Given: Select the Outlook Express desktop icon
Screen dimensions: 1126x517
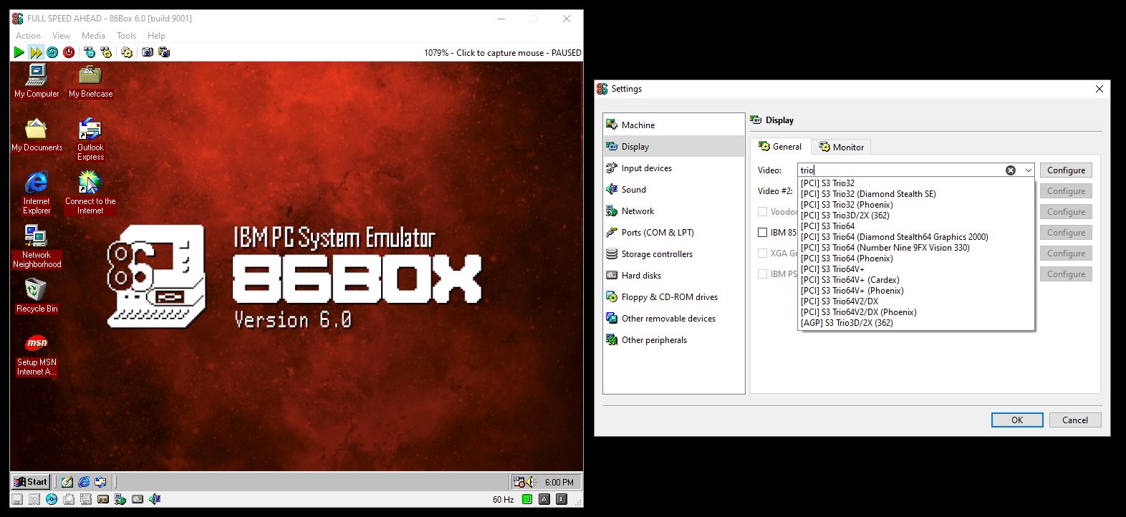Looking at the screenshot, I should (90, 139).
